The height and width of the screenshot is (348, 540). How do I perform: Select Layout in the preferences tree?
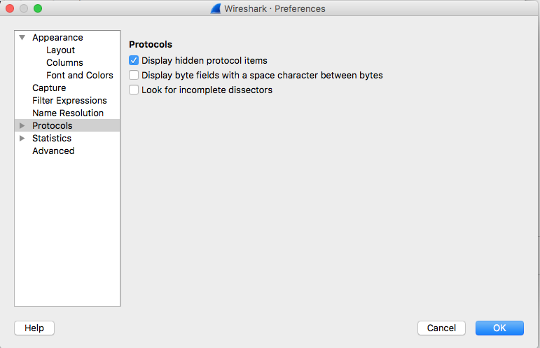60,50
